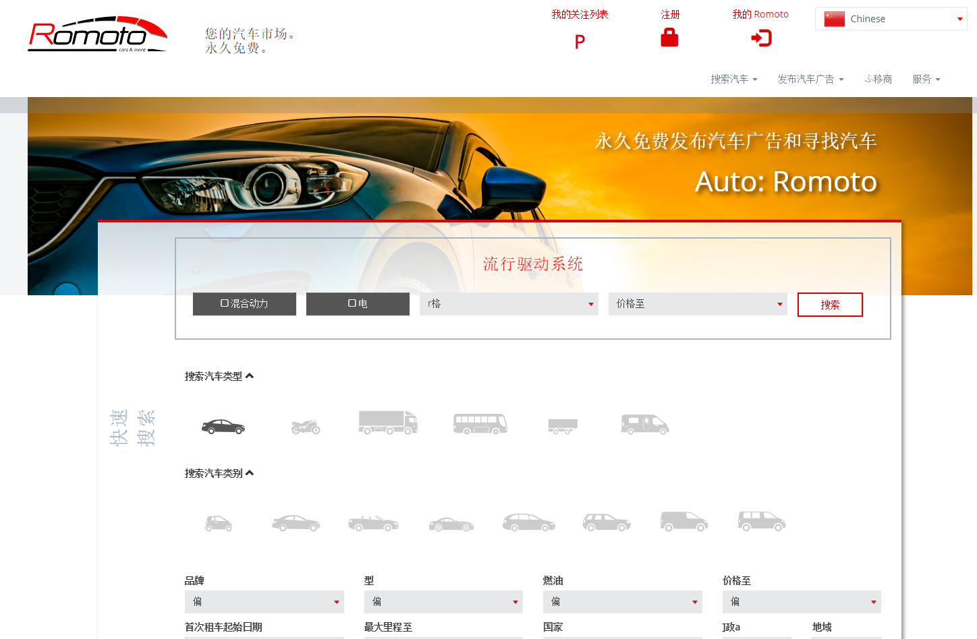Select the trailer vehicle type icon

pos(563,426)
